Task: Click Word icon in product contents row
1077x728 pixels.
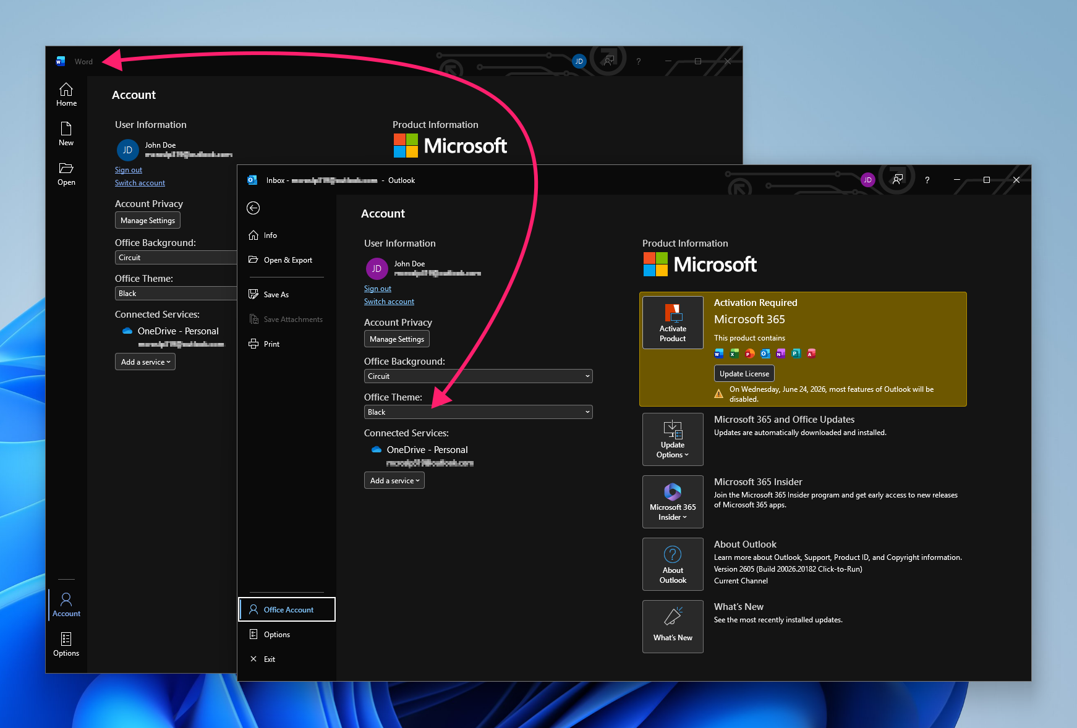Action: pyautogui.click(x=718, y=353)
